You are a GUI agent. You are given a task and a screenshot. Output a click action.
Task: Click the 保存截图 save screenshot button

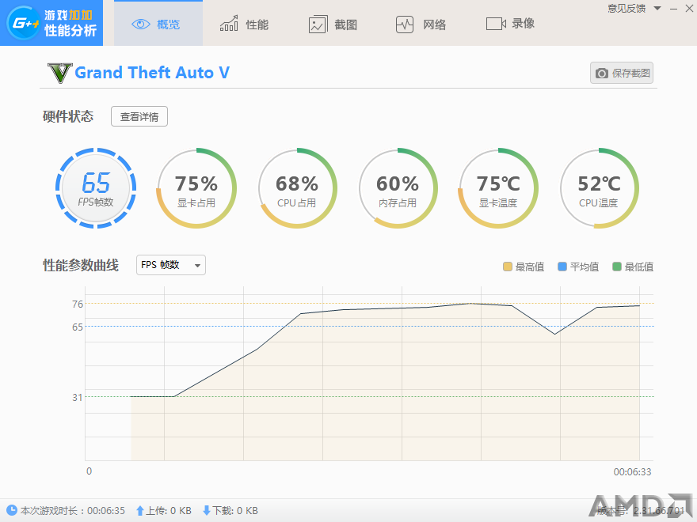622,73
